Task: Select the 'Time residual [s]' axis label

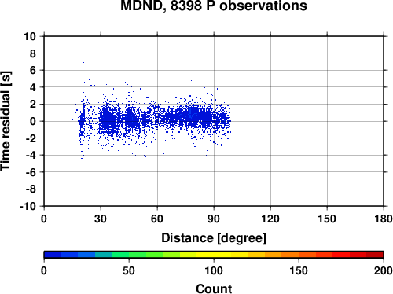Action: (6, 121)
